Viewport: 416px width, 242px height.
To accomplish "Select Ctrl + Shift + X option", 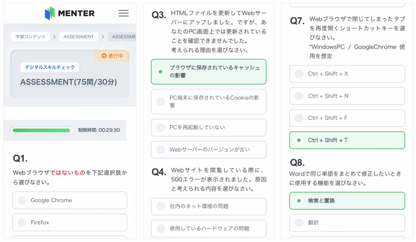I will click(x=347, y=74).
